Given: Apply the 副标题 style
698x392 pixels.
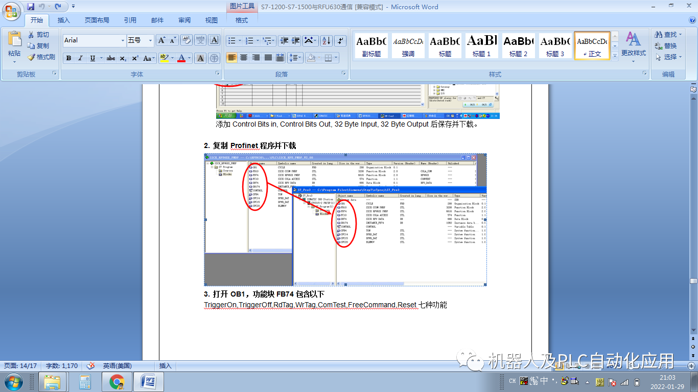Looking at the screenshot, I should [x=371, y=46].
